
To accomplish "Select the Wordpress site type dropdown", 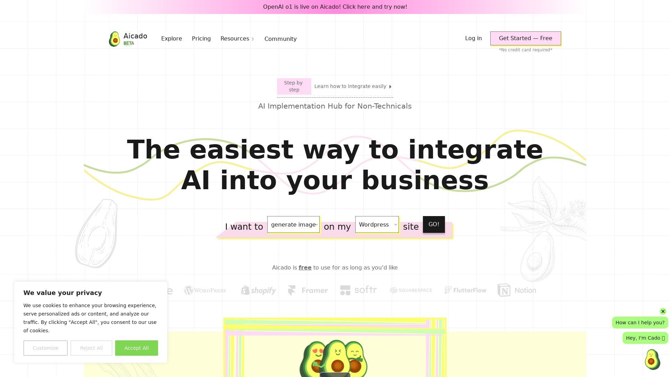I will (x=377, y=224).
